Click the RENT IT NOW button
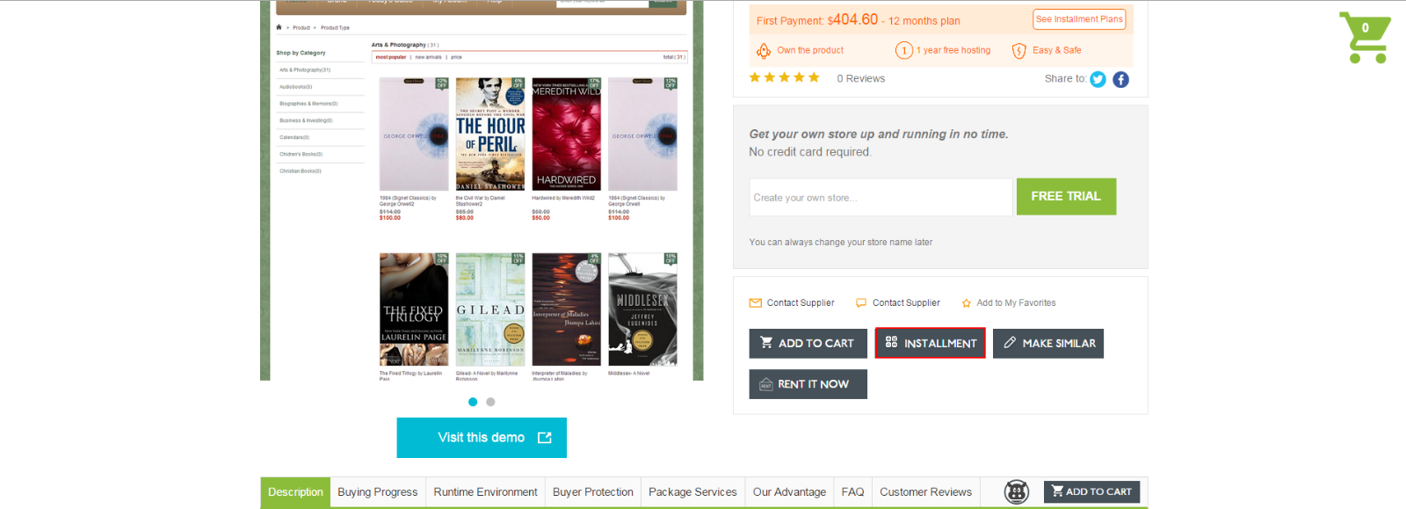Screen dimensions: 1406x509 coord(808,384)
